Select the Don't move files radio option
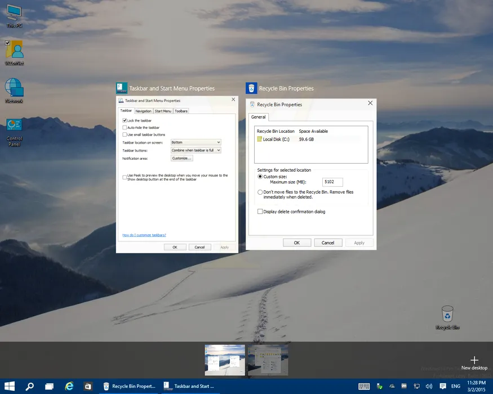Screen dimensions: 493x394 tap(260, 192)
